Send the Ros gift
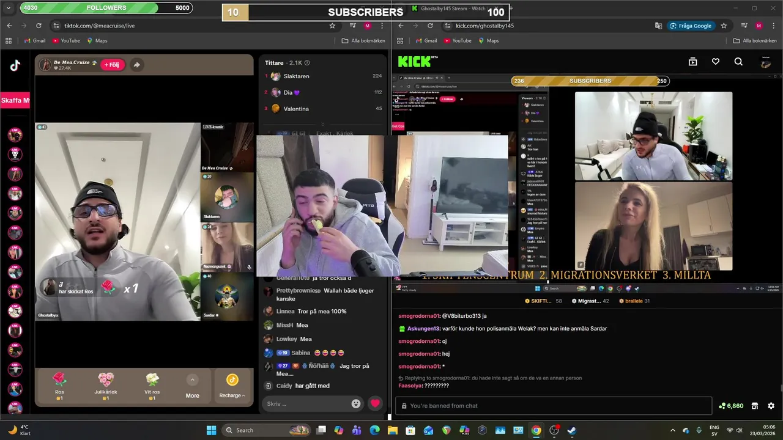This screenshot has height=440, width=783. pyautogui.click(x=59, y=386)
